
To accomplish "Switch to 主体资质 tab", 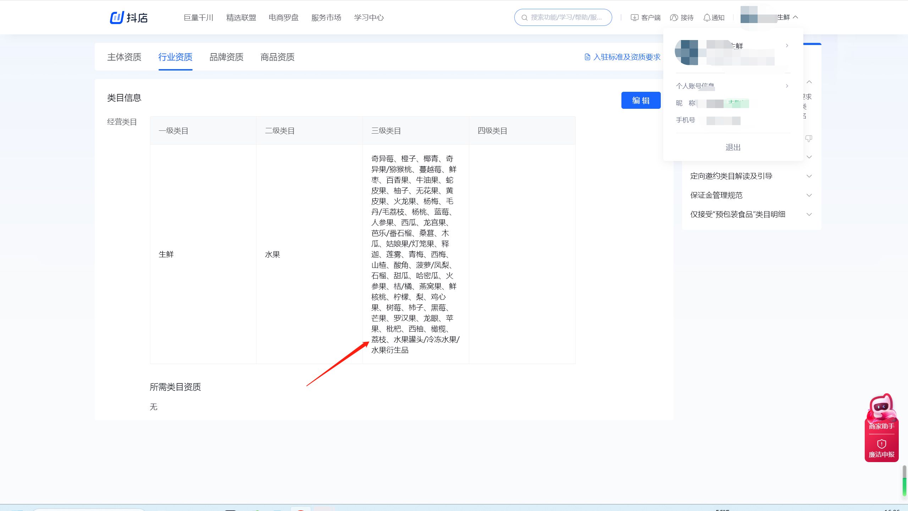I will coord(124,57).
